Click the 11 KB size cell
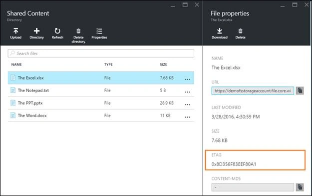 coord(165,115)
